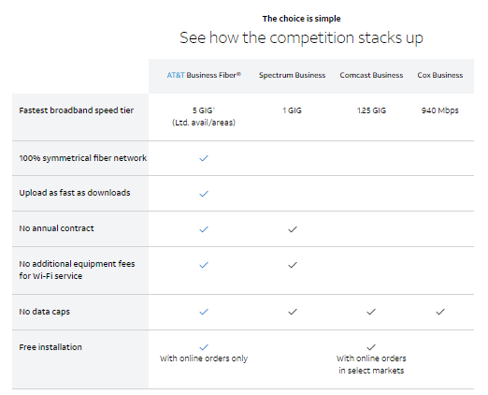Click AT&T checkmark for No additional equipment fees

pos(204,265)
